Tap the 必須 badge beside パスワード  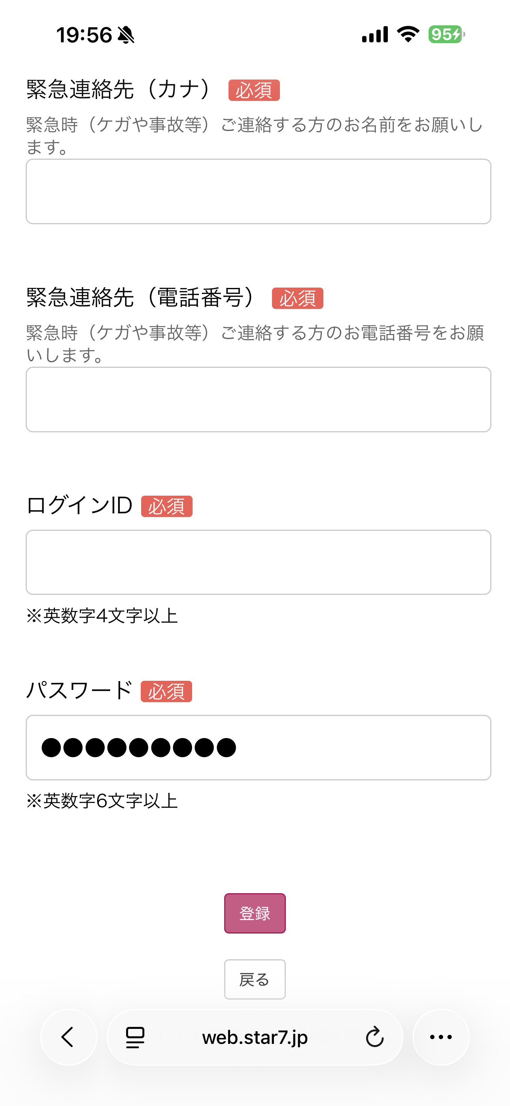[x=166, y=691]
